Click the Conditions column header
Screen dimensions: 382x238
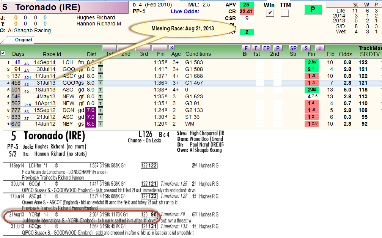198,54
